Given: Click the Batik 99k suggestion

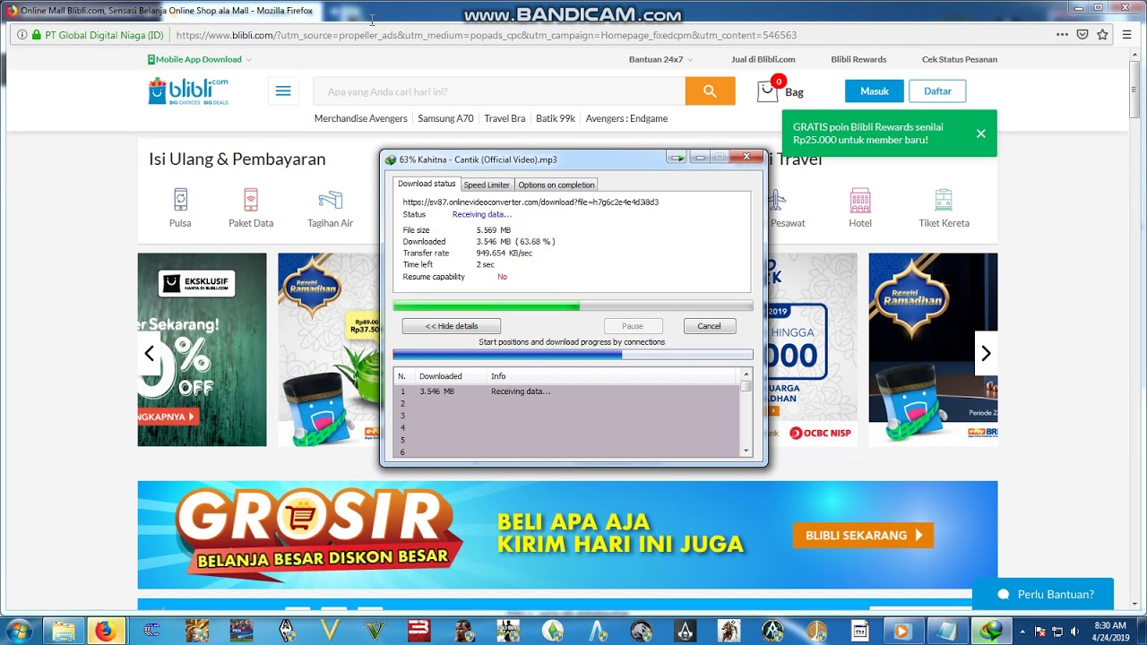Looking at the screenshot, I should [x=556, y=118].
